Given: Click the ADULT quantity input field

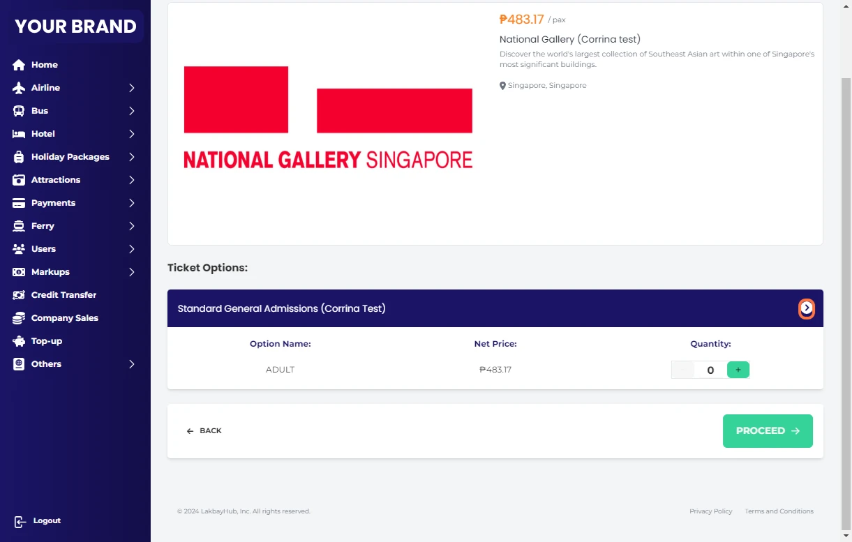Looking at the screenshot, I should pyautogui.click(x=710, y=370).
